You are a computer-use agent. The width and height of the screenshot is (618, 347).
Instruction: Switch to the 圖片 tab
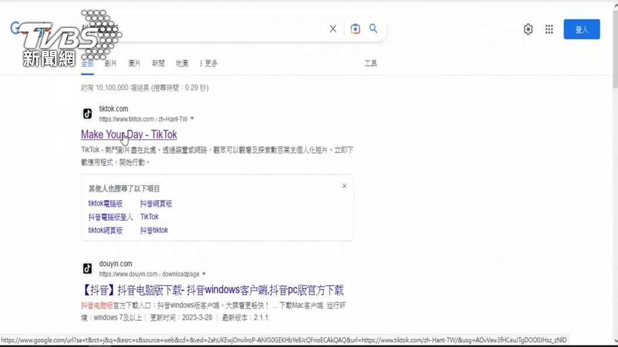[x=135, y=63]
